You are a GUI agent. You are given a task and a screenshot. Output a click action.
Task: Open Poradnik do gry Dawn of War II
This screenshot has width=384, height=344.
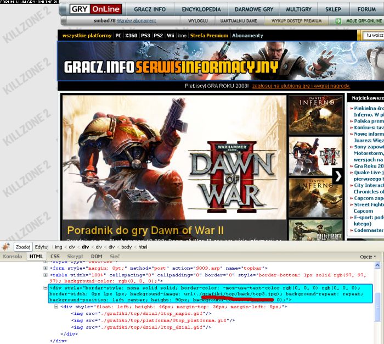[145, 230]
